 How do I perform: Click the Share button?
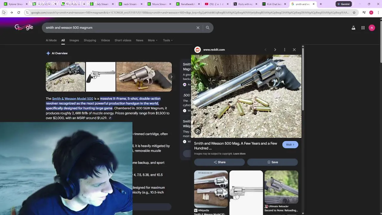219,162
